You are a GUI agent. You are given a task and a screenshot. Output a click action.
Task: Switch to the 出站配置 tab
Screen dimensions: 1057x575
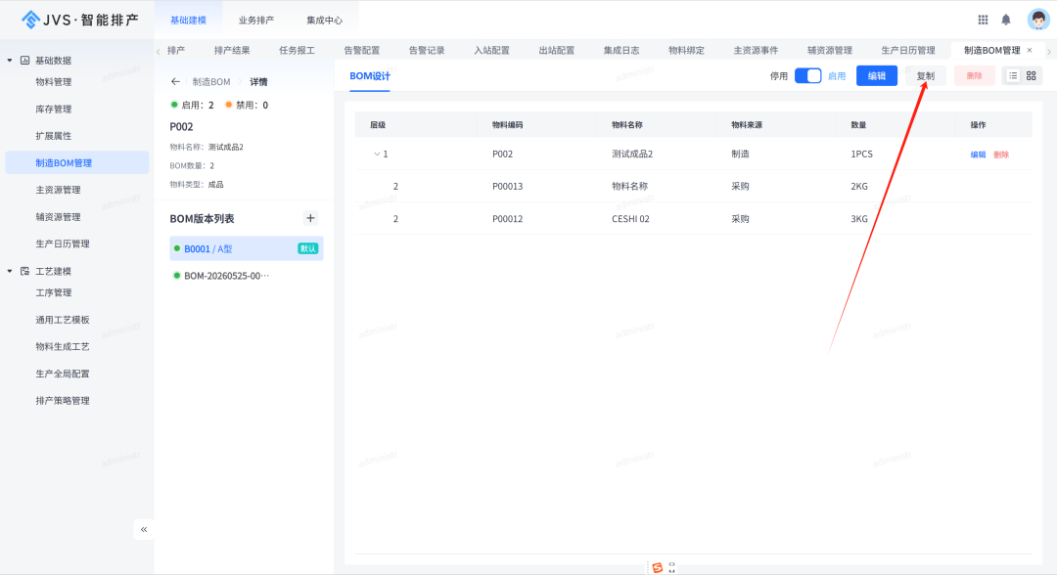pos(556,50)
